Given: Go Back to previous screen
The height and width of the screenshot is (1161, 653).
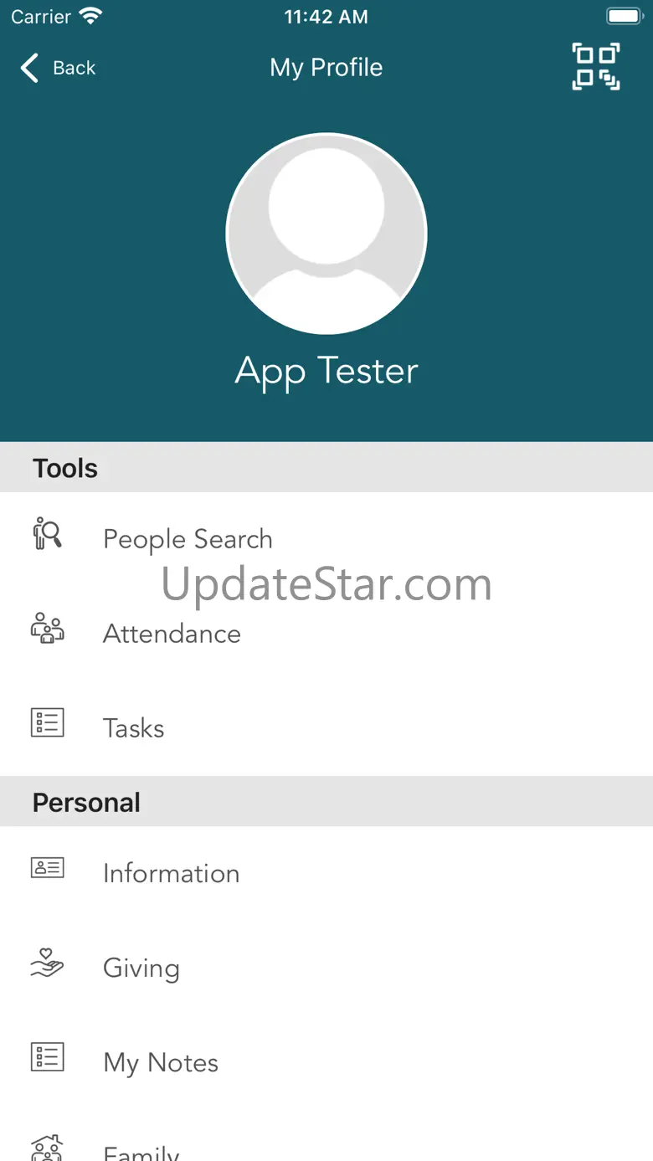Looking at the screenshot, I should 58,68.
